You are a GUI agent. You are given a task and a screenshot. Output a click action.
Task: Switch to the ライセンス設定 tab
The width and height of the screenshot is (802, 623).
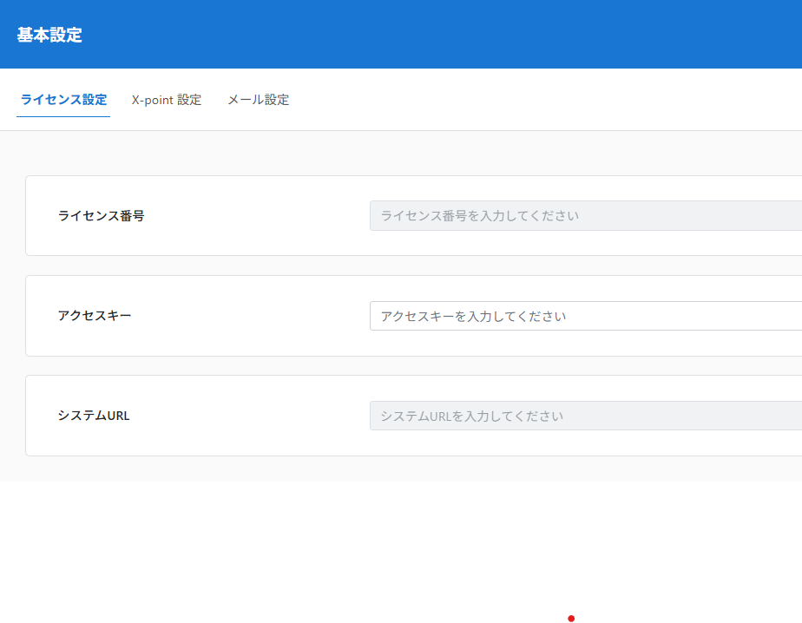pyautogui.click(x=63, y=100)
